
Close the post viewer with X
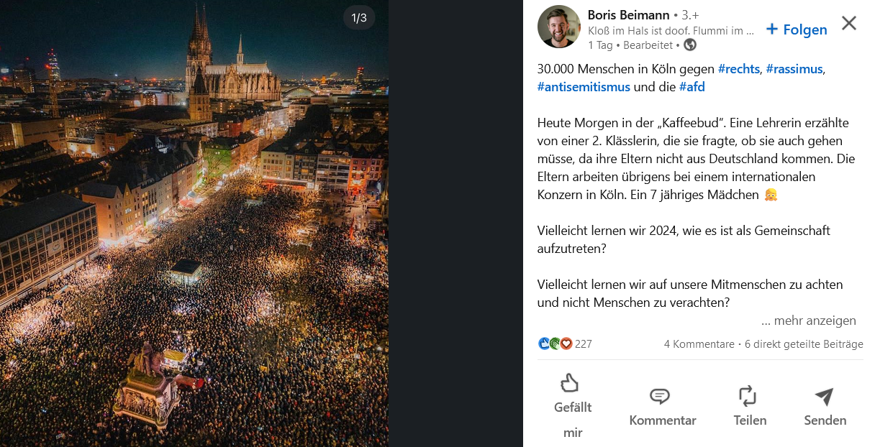[x=849, y=23]
